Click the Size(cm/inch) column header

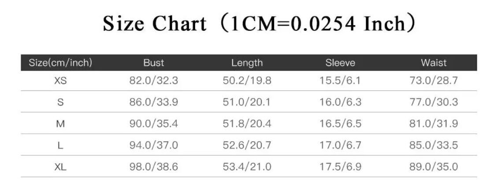pos(60,63)
